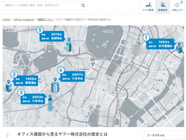Screen dimensions: 186x140
Task: Expand the chevron below お気に入り
Action: tap(177, 13)
